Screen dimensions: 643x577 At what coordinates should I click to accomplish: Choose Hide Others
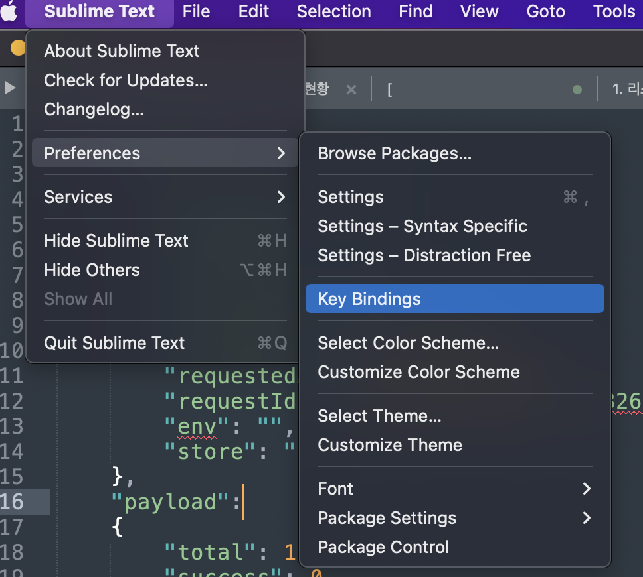point(165,270)
